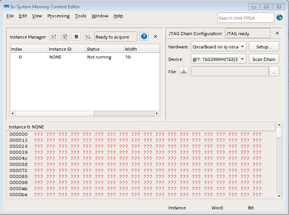This screenshot has width=289, height=215.
Task: Open the Tools menu
Action: (x=80, y=16)
